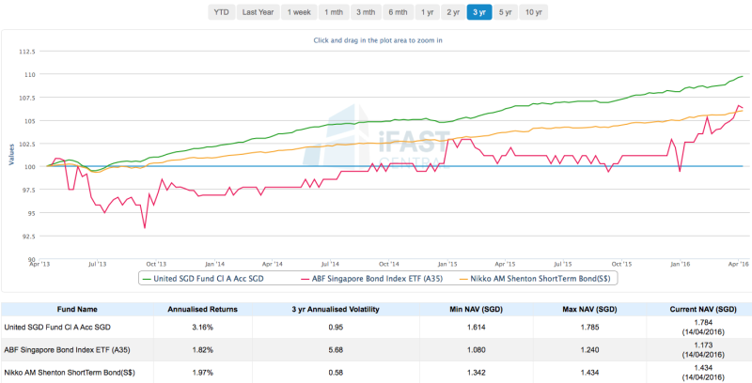Click the Apr '14 x-axis label
This screenshot has width=752, height=383.
pos(272,263)
